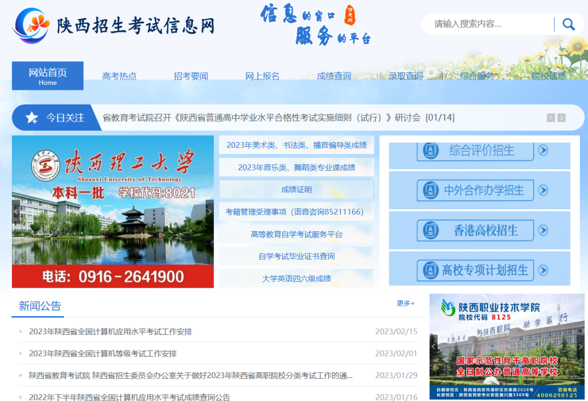Image resolution: width=588 pixels, height=401 pixels.
Task: Open the 院校信息 menu
Action: pyautogui.click(x=549, y=76)
